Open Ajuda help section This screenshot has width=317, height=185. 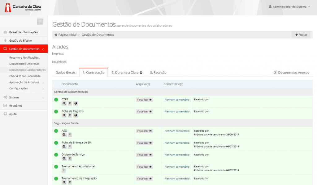click(x=13, y=114)
